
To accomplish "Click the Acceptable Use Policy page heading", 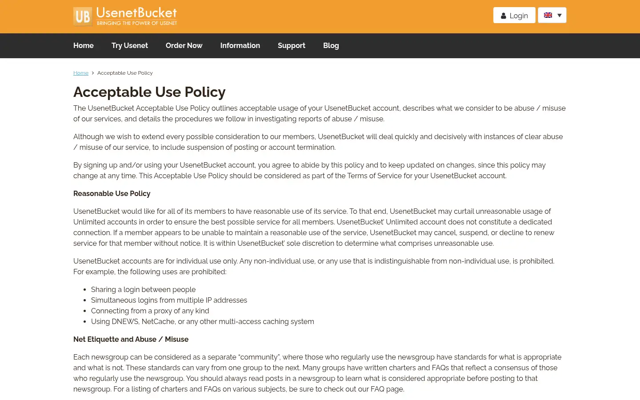I will tap(149, 92).
